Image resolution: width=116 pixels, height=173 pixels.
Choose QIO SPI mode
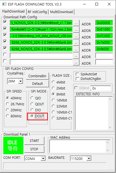tap(36, 98)
